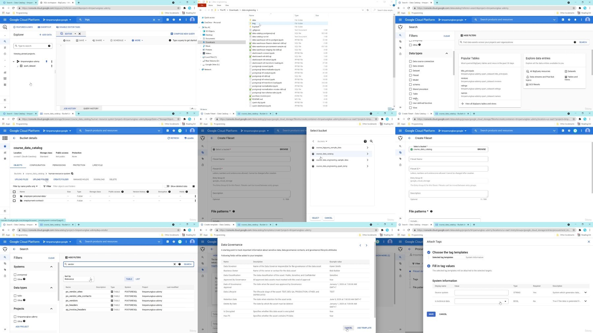The height and width of the screenshot is (333, 593).
Task: Select the employment-contract/ row checkbox
Action: (x=14, y=201)
